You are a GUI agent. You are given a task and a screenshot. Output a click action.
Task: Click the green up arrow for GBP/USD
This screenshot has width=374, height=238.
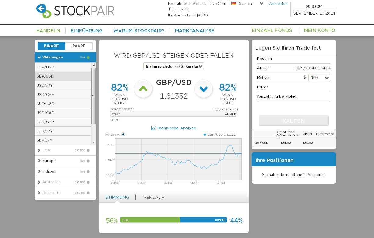pos(143,89)
